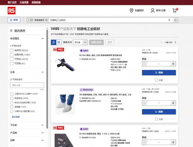Click the 比较 (0/8) compare button
Screen dimensions: 193x147
96,42
